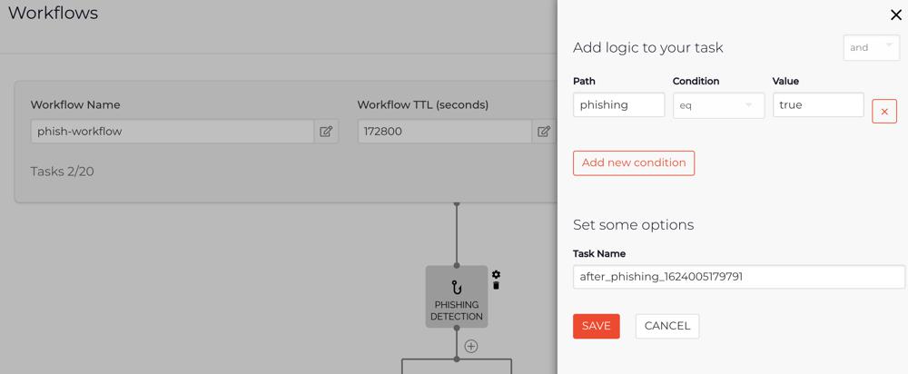
Task: Open the 'and' logic operator dropdown
Action: coord(871,48)
